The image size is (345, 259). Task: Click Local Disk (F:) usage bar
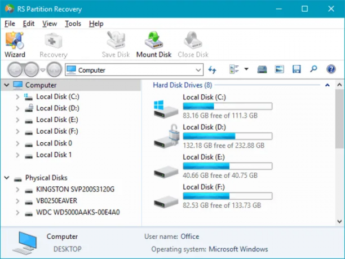(228, 196)
